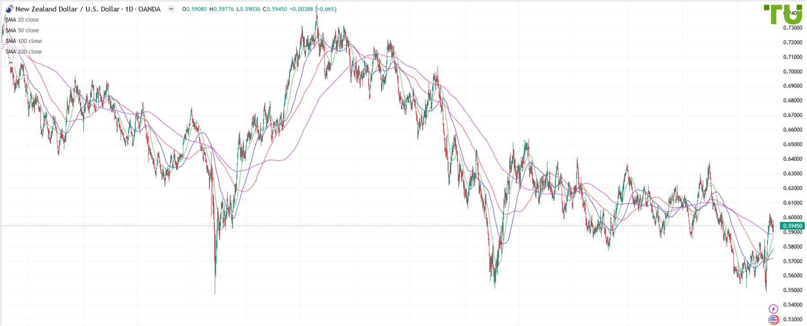Click the close price value C0.59450
Screen dimensions: 807x326
click(x=275, y=9)
